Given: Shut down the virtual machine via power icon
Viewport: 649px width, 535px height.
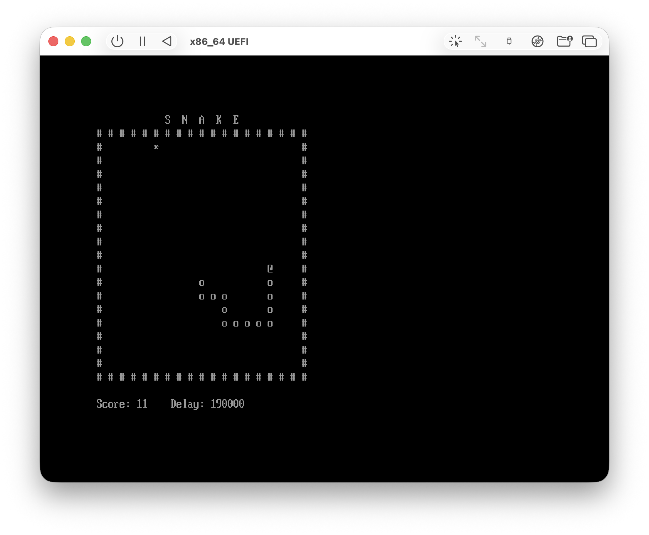Looking at the screenshot, I should pyautogui.click(x=117, y=41).
